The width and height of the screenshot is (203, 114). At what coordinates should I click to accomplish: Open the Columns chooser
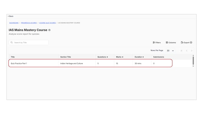(171, 43)
